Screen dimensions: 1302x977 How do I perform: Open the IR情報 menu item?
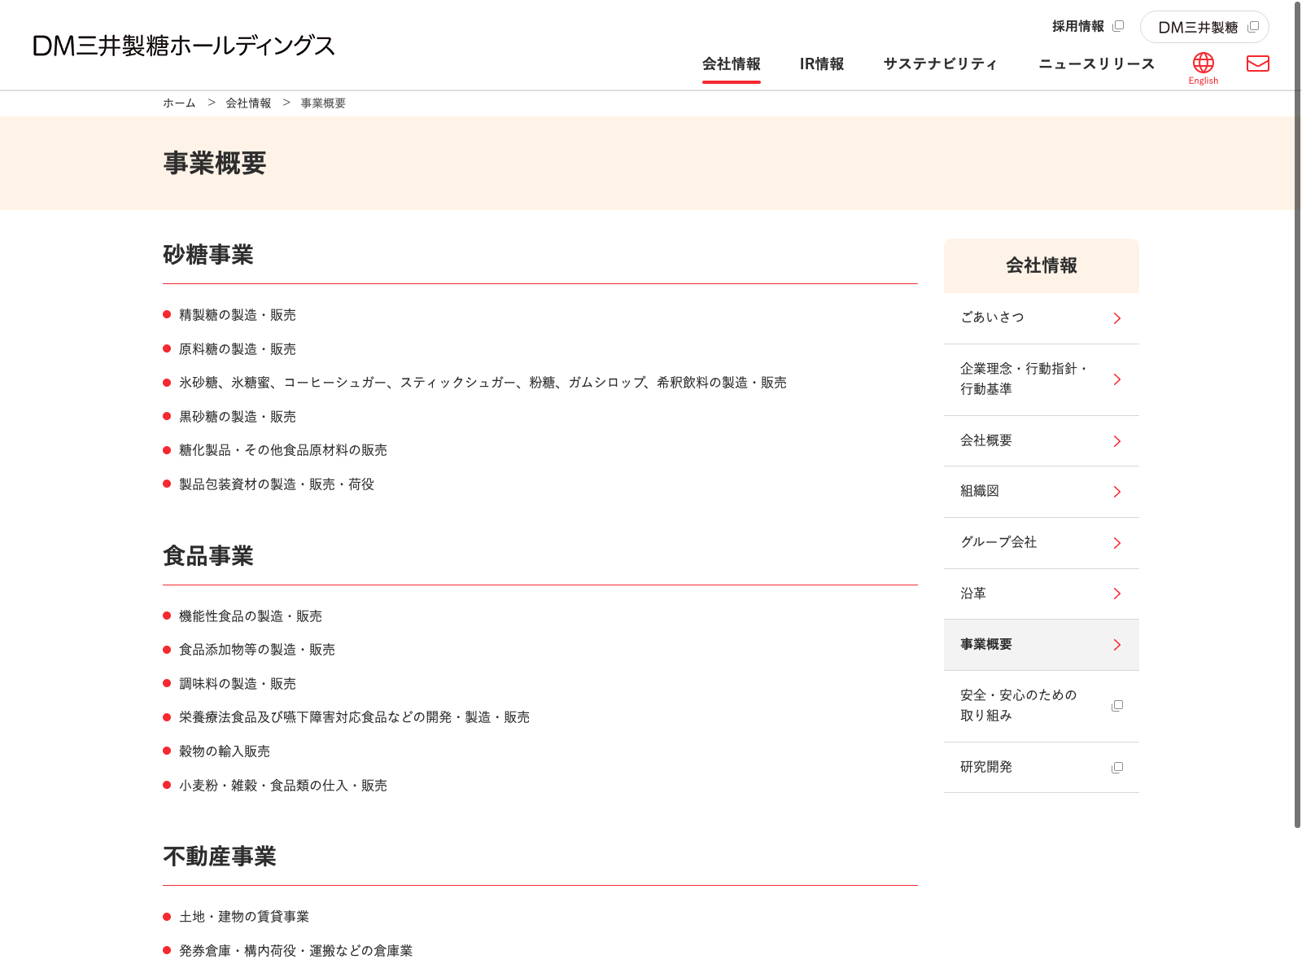(821, 64)
